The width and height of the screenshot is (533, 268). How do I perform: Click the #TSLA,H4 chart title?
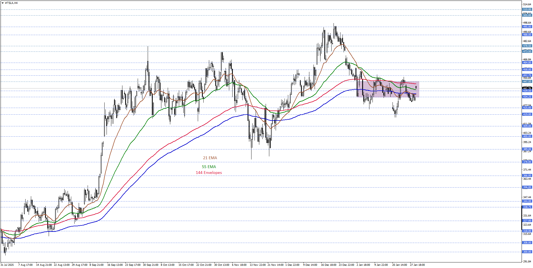pyautogui.click(x=11, y=3)
